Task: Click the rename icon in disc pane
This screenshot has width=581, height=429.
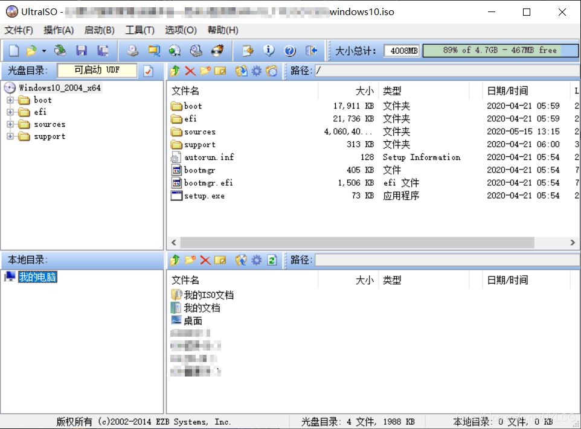Action: (220, 71)
